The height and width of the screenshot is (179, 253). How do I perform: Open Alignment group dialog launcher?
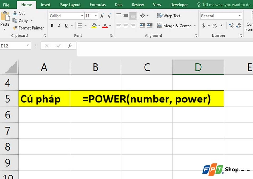(x=196, y=36)
